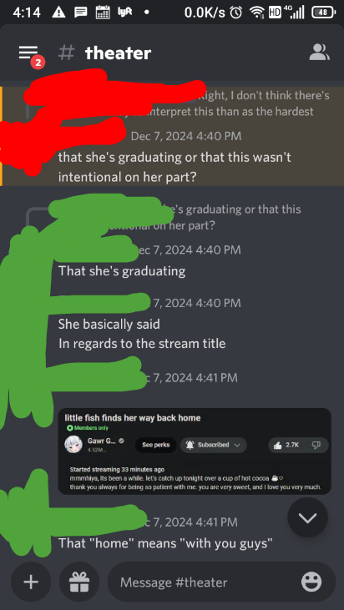Open the hamburger channel list menu
The height and width of the screenshot is (610, 344).
tap(28, 53)
